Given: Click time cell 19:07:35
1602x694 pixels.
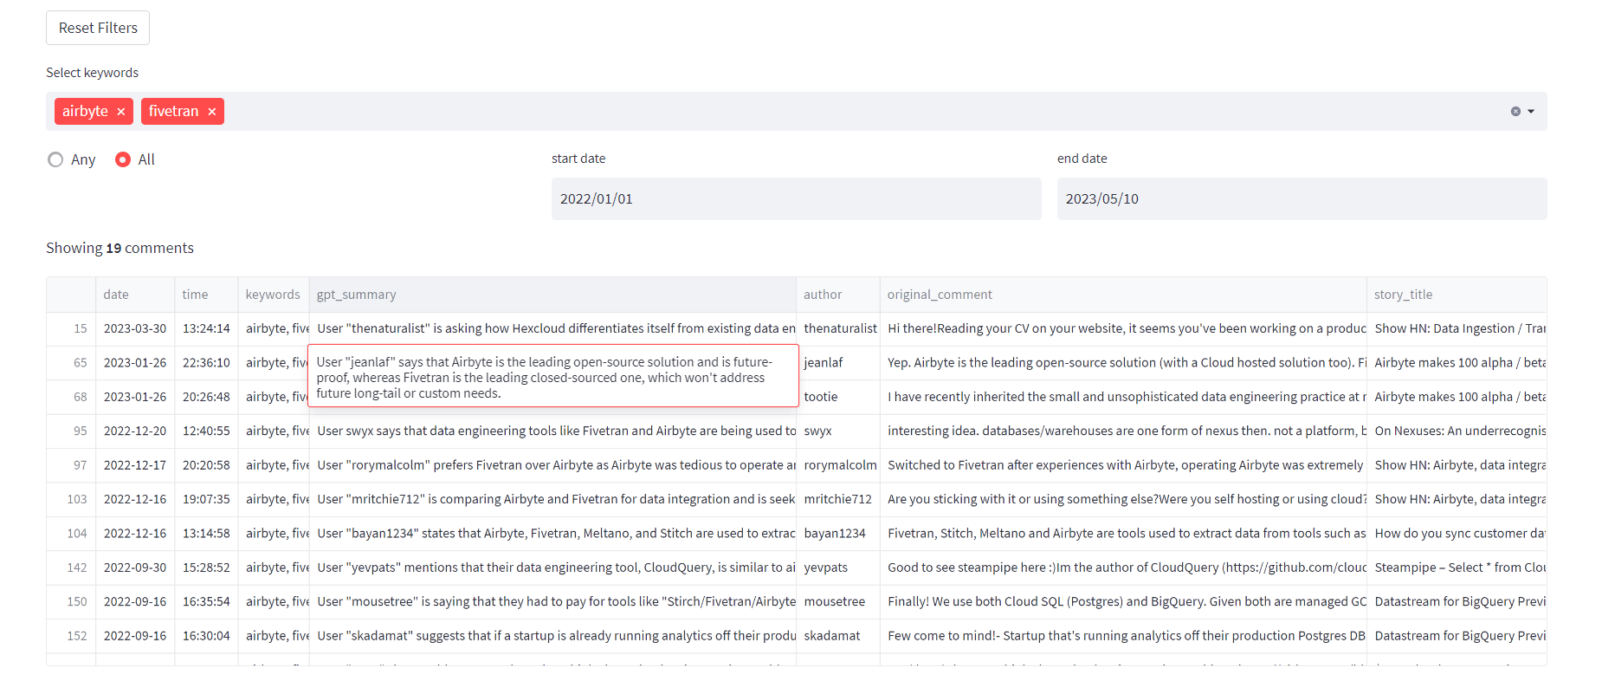Looking at the screenshot, I should [x=206, y=499].
